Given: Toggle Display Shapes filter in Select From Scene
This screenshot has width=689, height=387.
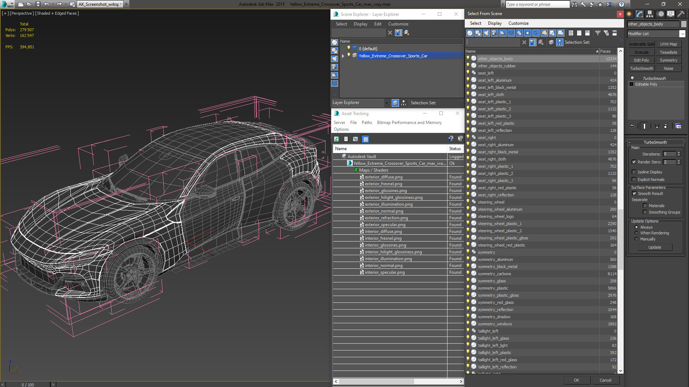Looking at the screenshot, I should pyautogui.click(x=478, y=33).
